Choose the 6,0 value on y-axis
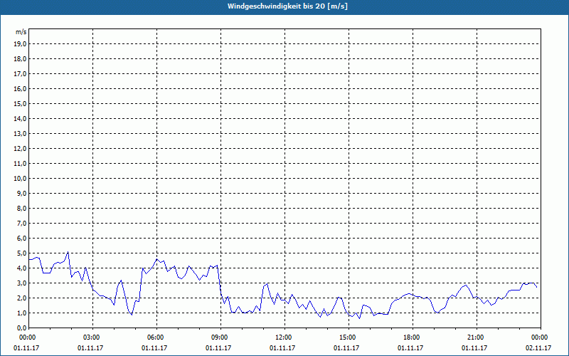569x356 pixels. (x=21, y=238)
